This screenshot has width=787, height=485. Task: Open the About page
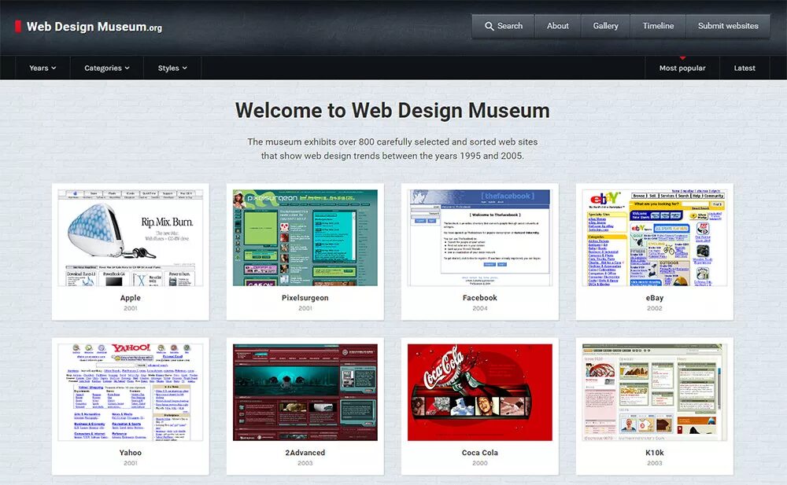click(x=558, y=26)
